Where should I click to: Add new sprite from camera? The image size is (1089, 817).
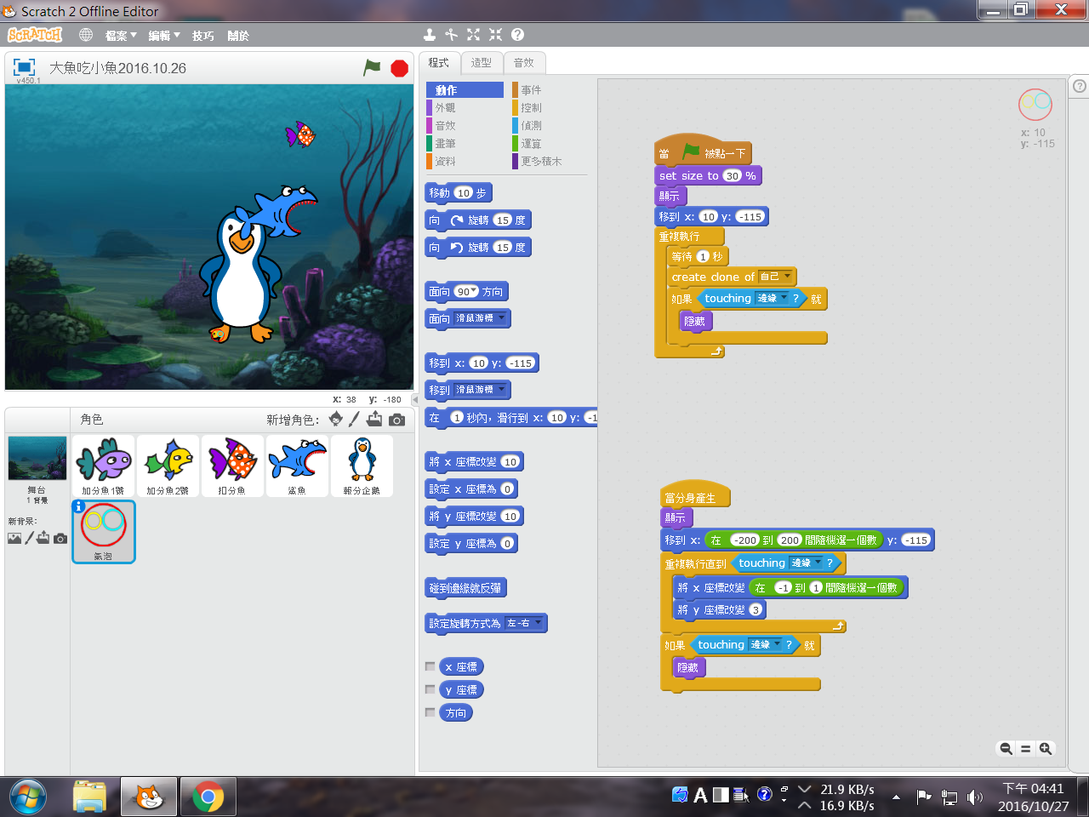point(396,420)
